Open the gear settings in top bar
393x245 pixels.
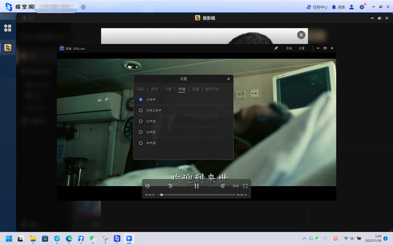click(x=362, y=7)
